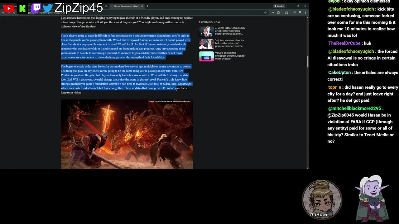
Task: Click chat username CakeUpton
Action: (x=339, y=72)
